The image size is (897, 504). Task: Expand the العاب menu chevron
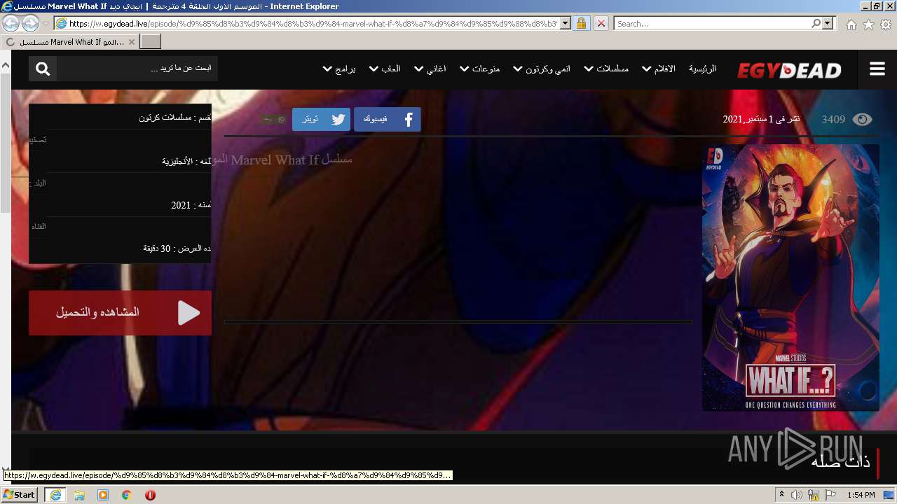pos(374,69)
